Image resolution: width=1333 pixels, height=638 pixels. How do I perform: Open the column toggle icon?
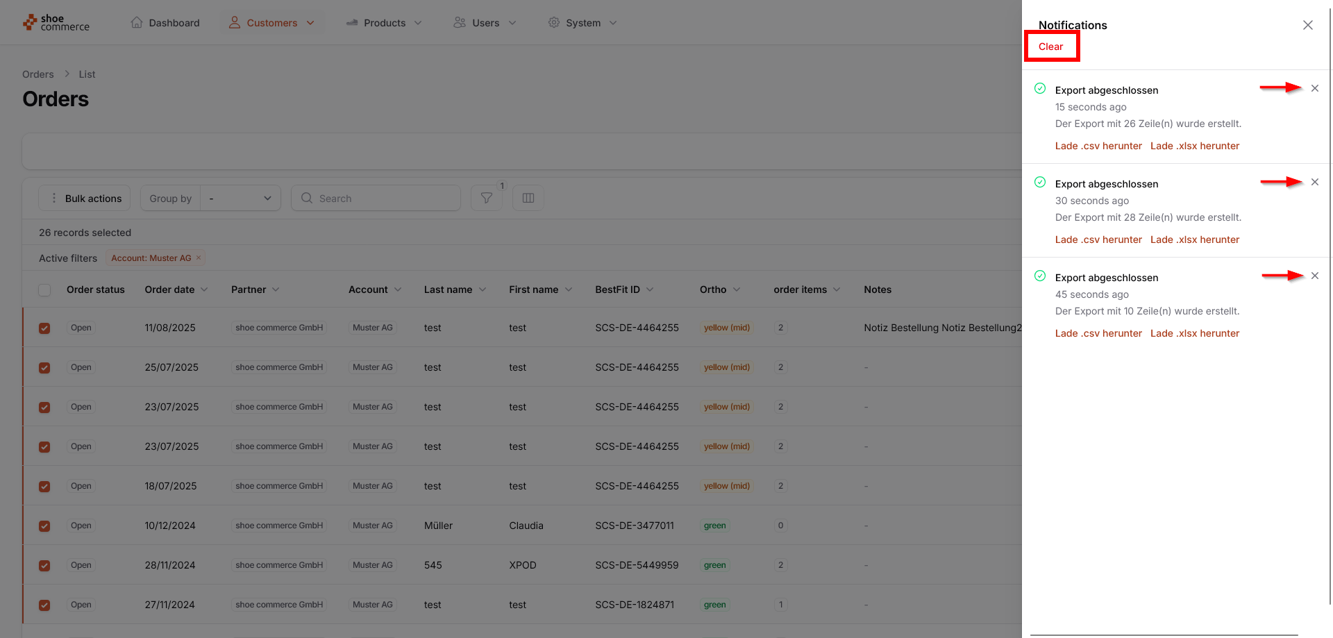tap(528, 199)
